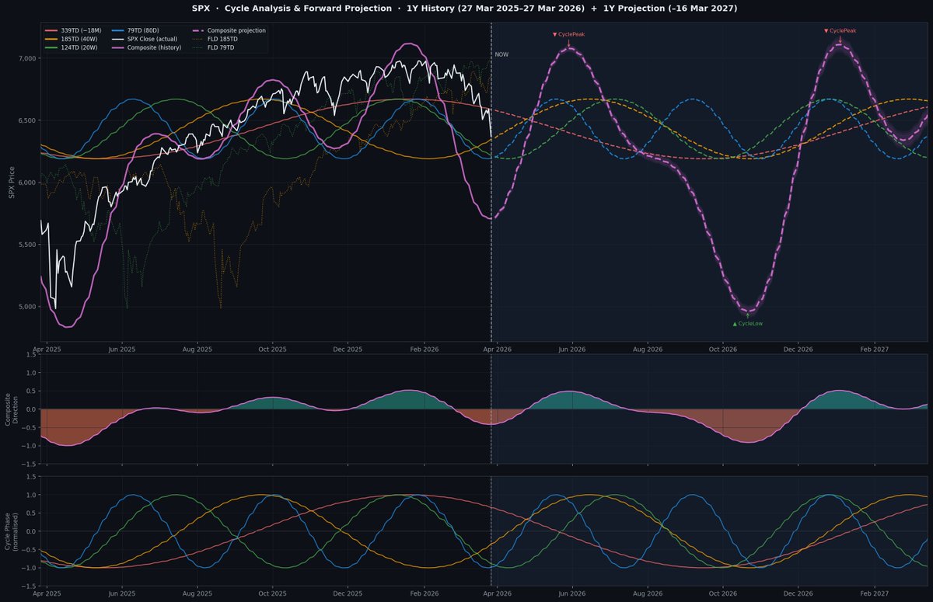This screenshot has width=933, height=602.
Task: Click Aug 2026 under the Cycle Phase panel
Action: pyautogui.click(x=648, y=593)
